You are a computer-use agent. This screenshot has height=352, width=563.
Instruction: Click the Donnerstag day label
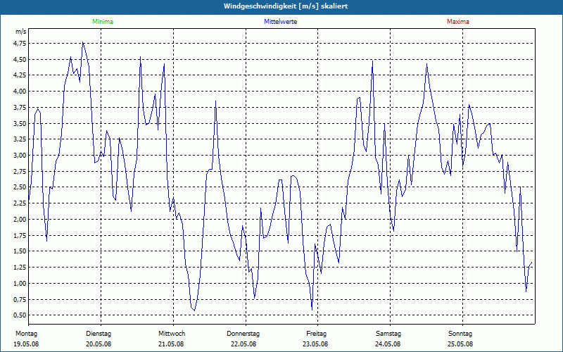[x=243, y=334]
